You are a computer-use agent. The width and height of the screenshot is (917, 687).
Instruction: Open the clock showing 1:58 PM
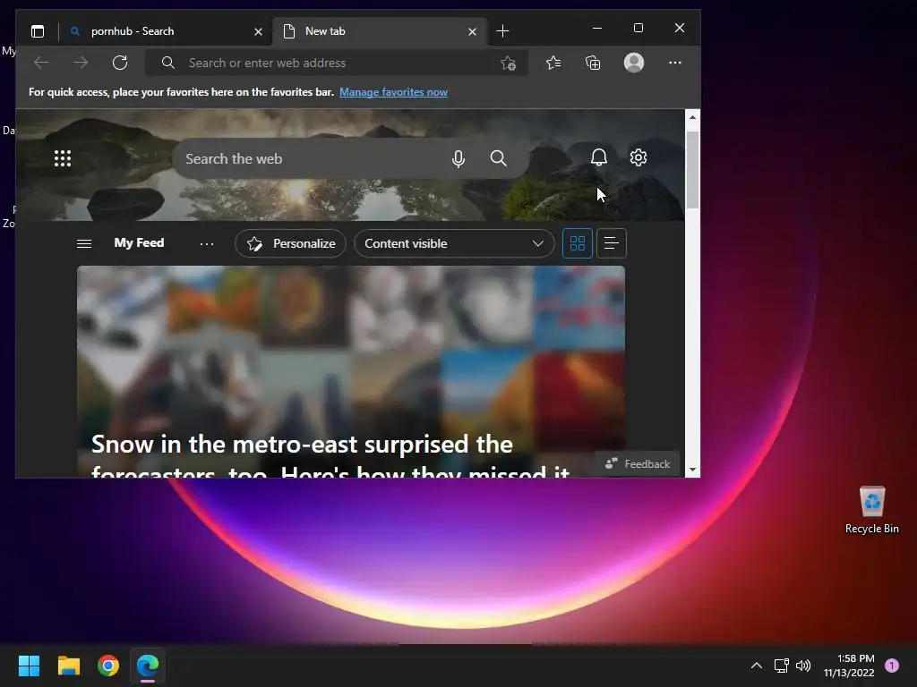[x=849, y=666]
